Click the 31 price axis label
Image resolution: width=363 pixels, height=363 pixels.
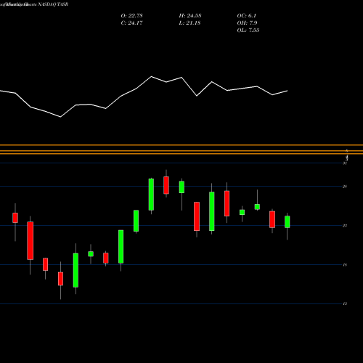(x=345, y=163)
